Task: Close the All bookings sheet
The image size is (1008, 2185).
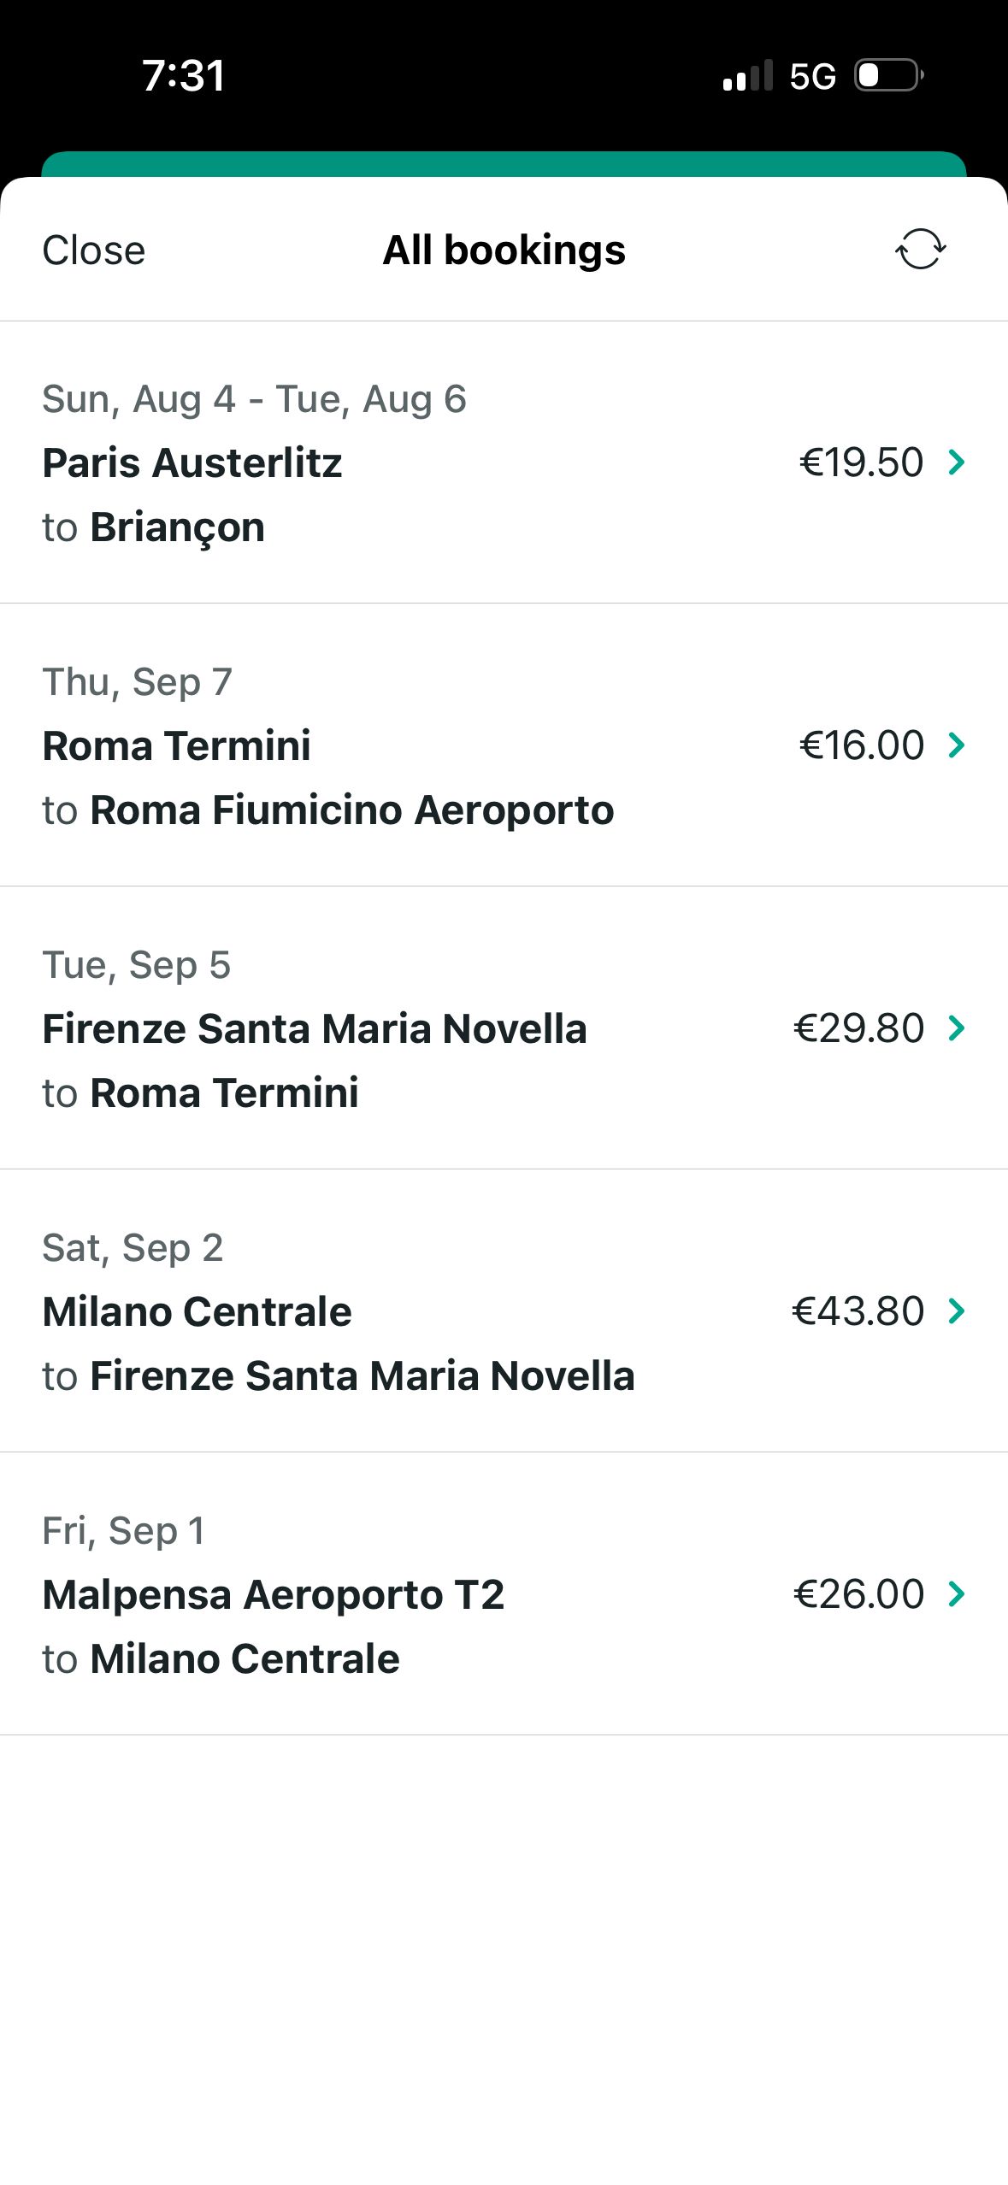Action: 94,250
